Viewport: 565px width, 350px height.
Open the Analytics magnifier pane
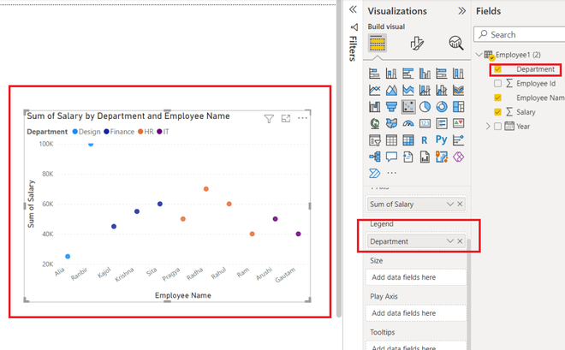click(455, 43)
